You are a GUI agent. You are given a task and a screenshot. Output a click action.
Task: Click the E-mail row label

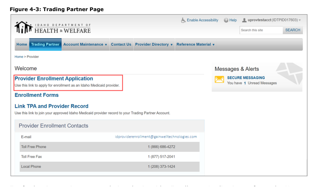coord(26,137)
